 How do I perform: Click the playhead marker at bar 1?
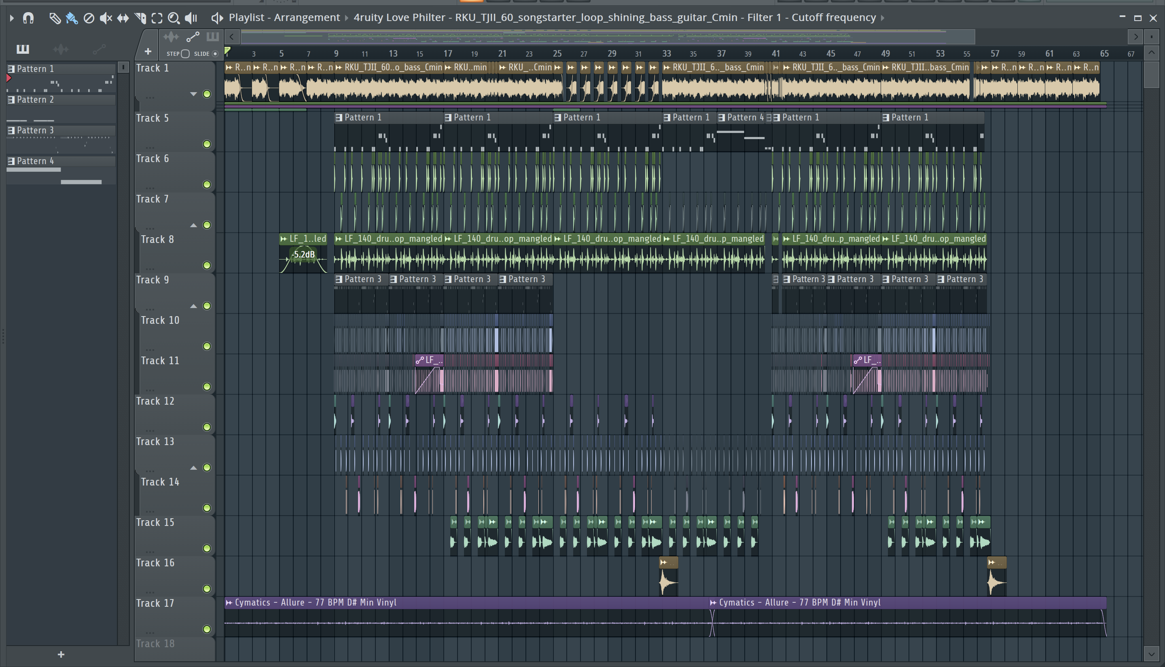click(227, 51)
